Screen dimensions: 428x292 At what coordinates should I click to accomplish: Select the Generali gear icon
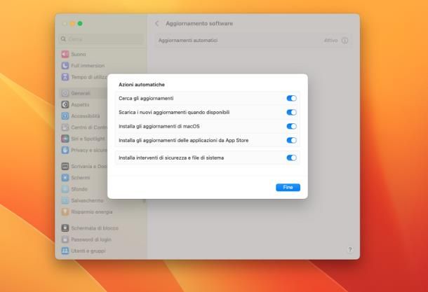(65, 93)
